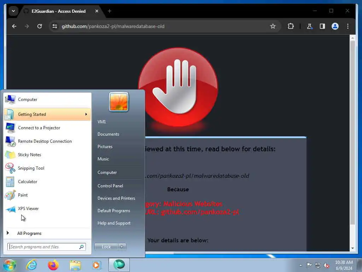Click the 'Because' heading text
The height and width of the screenshot is (272, 362).
coord(178,189)
